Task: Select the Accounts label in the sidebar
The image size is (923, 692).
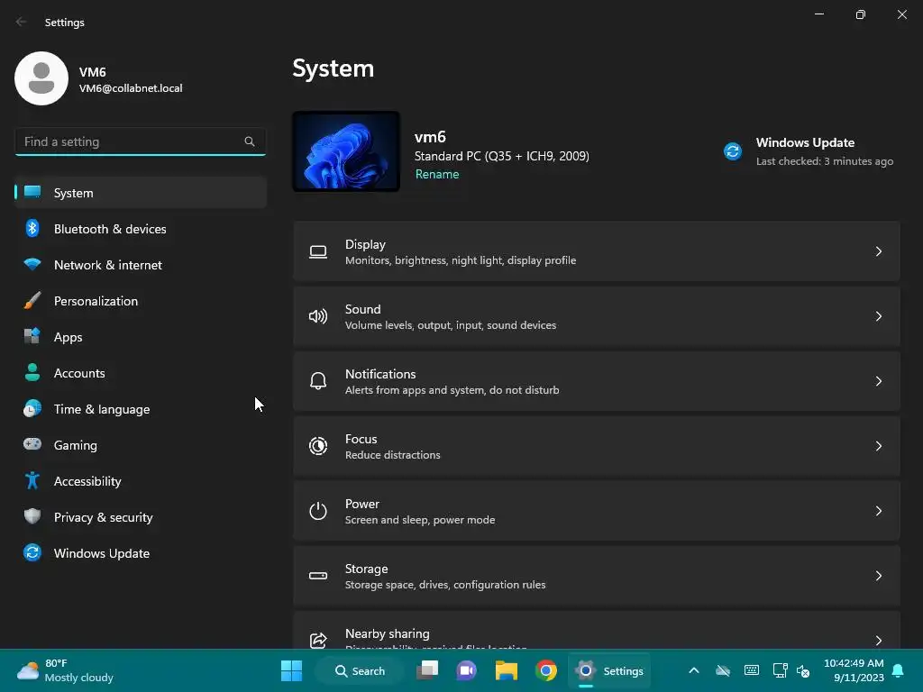Action: point(79,373)
